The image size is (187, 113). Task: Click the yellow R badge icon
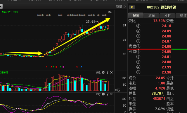click(132, 7)
